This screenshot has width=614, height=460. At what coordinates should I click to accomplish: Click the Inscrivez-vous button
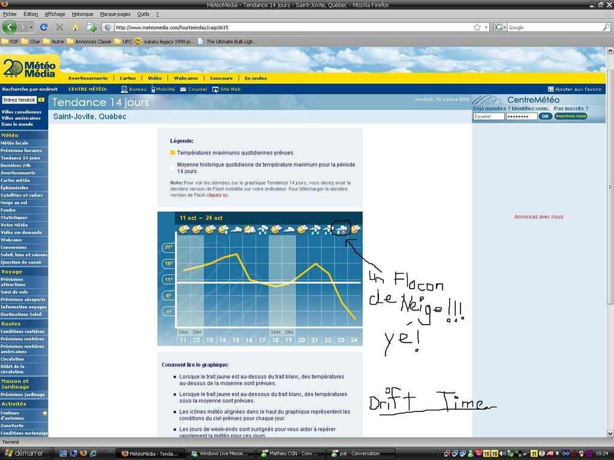[x=571, y=116]
